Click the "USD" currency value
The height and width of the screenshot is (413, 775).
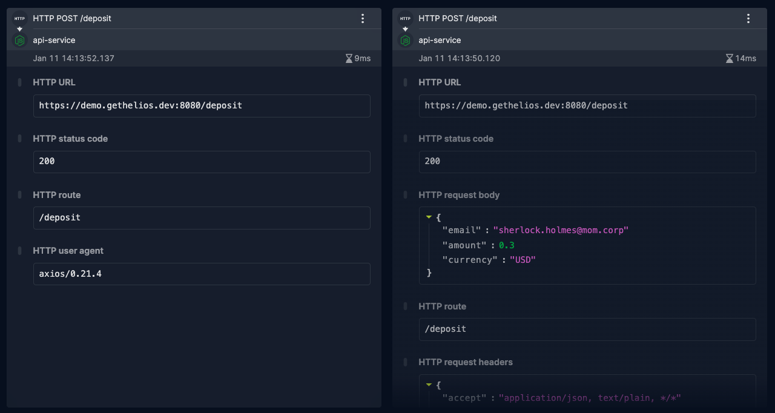click(x=523, y=260)
